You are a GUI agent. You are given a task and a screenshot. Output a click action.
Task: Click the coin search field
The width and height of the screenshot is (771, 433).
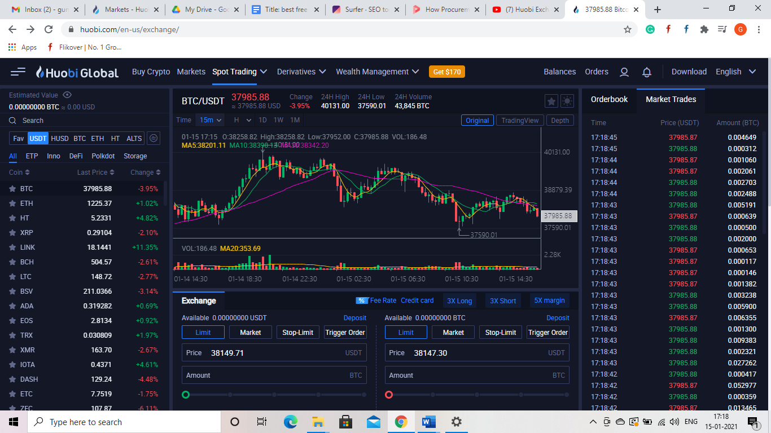(x=85, y=121)
